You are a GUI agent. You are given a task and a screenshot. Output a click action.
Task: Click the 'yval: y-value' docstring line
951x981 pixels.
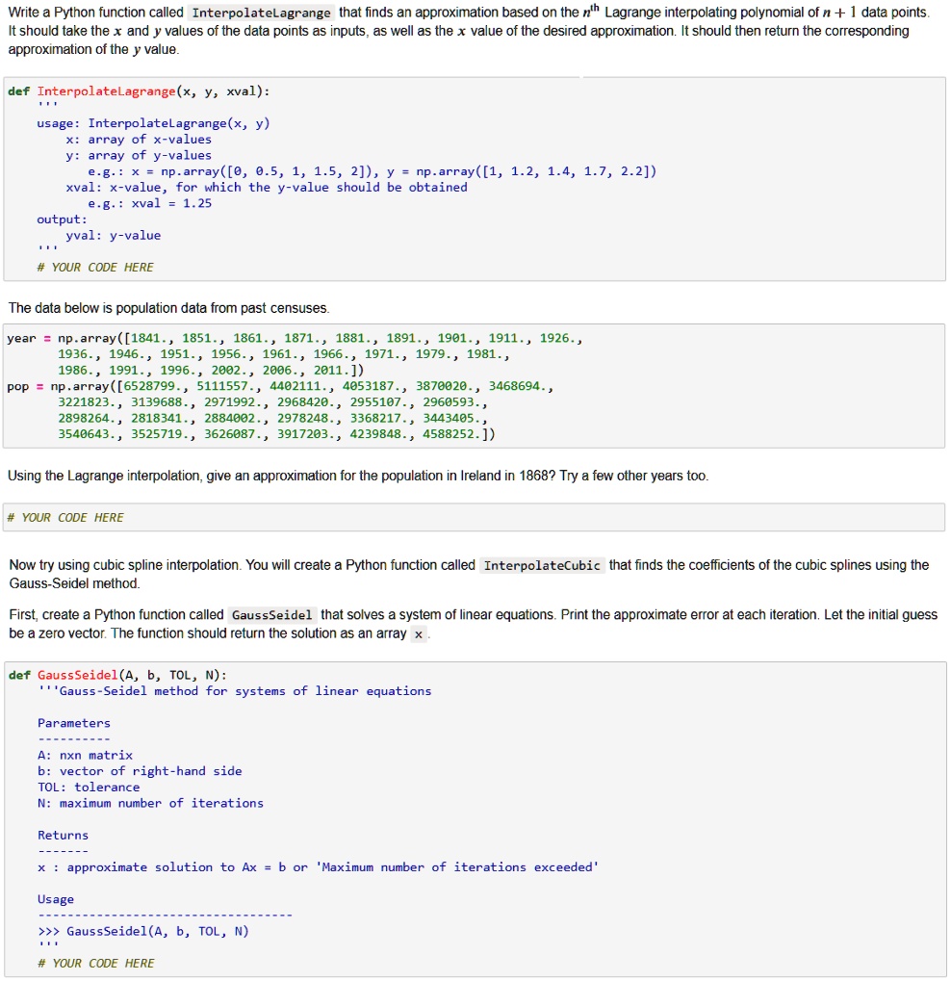[x=114, y=236]
